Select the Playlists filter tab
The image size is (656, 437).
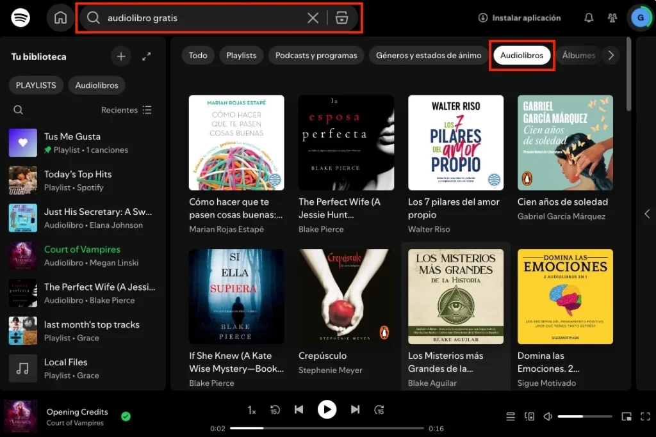(242, 55)
